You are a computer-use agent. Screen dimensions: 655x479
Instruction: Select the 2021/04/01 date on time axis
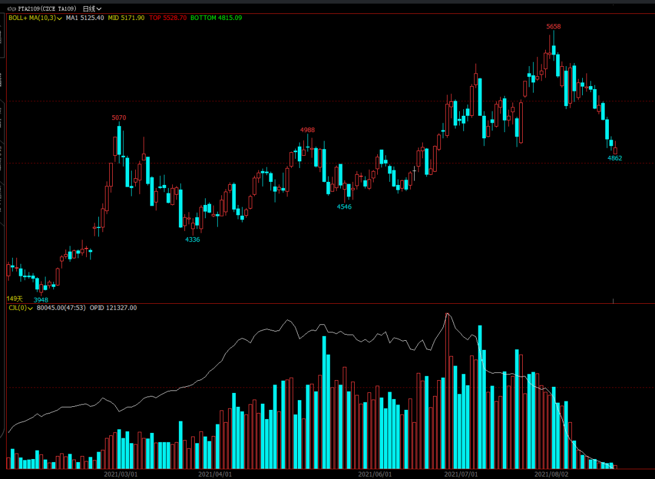pos(215,474)
